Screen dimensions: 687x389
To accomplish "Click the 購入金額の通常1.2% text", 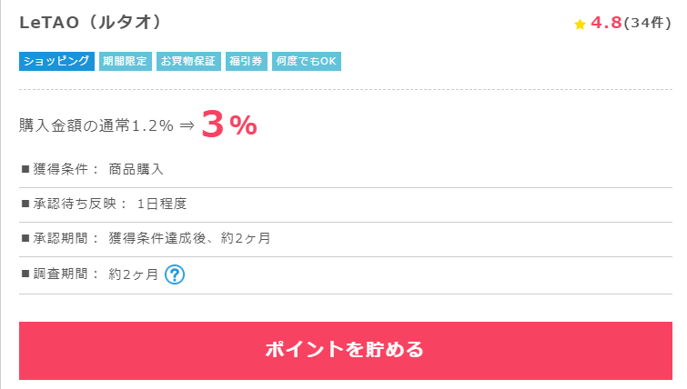I will click(x=96, y=126).
